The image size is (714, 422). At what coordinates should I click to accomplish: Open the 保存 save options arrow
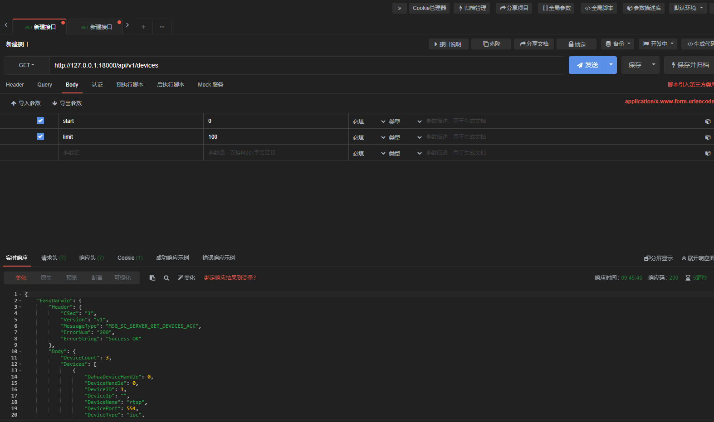(654, 65)
